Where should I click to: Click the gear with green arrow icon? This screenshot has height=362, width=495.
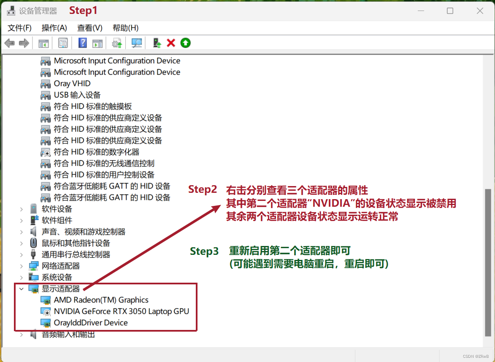[x=117, y=43]
